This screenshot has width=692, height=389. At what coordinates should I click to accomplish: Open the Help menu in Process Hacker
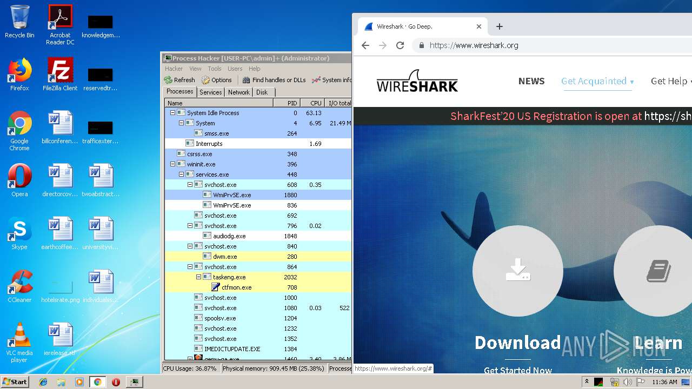[x=255, y=69]
